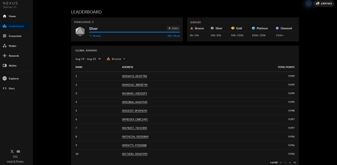The image size is (337, 165).
Task: Click the Nodes icon in sidebar
Action: click(4, 46)
